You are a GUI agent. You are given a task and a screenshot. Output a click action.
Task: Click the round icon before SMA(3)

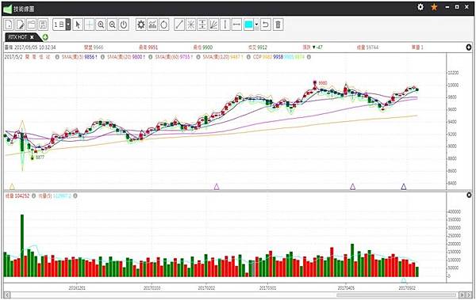click(57, 57)
